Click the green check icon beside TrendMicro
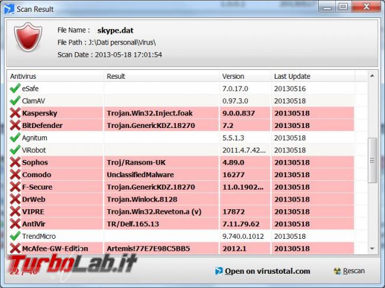385x288 pixels. click(15, 236)
